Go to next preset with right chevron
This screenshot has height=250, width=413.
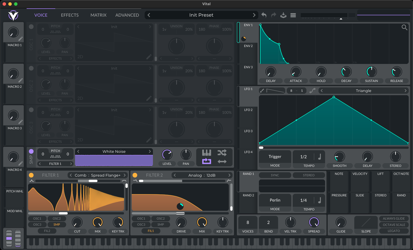(x=254, y=15)
